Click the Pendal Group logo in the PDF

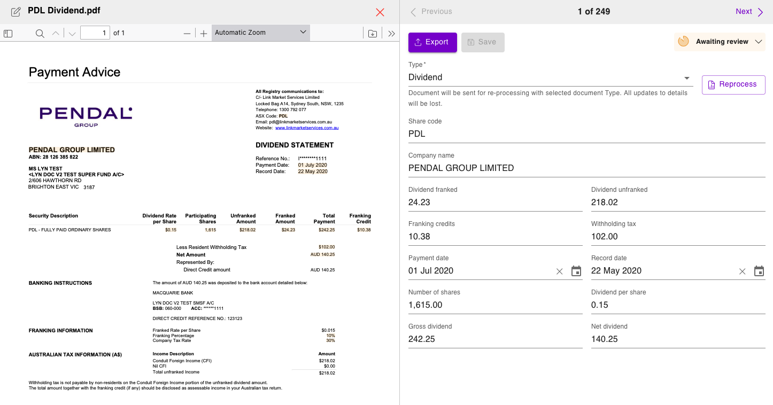[x=86, y=116]
